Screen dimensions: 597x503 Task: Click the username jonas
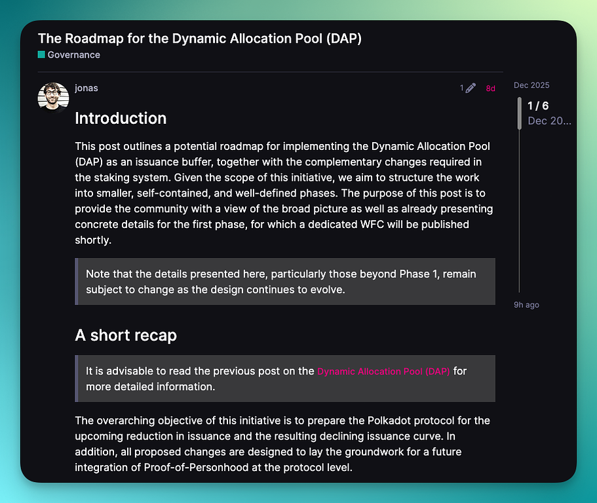(87, 88)
